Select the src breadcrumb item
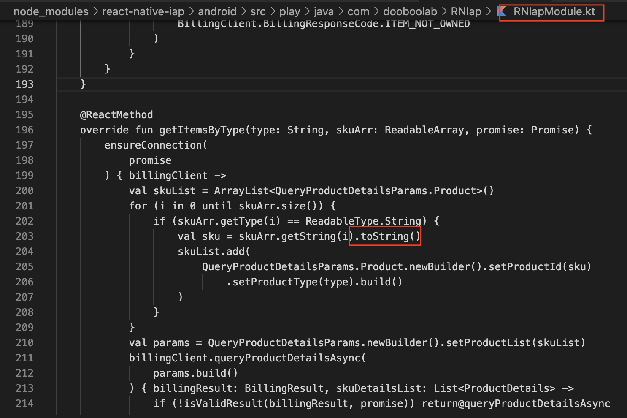This screenshot has height=418, width=627. [x=258, y=11]
